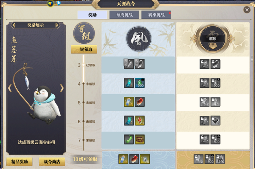Click the locked 500 premium reward at level 4

[215, 83]
